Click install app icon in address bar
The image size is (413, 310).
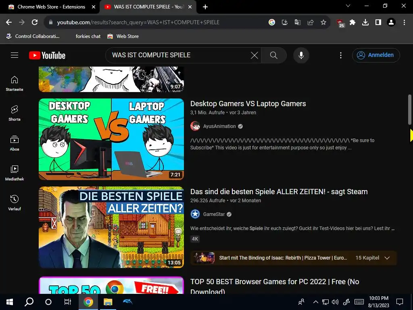point(284,22)
